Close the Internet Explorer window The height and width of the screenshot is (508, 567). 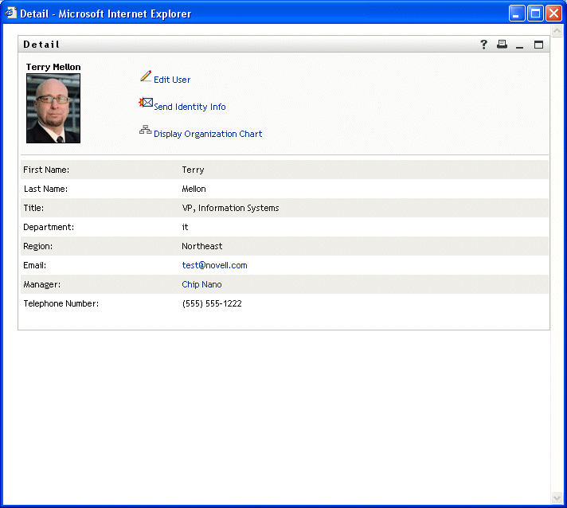[x=553, y=14]
